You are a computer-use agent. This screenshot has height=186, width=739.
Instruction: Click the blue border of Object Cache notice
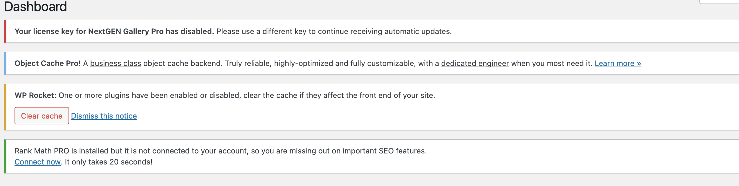[5, 63]
